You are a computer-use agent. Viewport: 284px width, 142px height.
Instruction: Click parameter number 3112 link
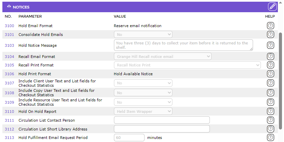pyautogui.click(x=10, y=129)
